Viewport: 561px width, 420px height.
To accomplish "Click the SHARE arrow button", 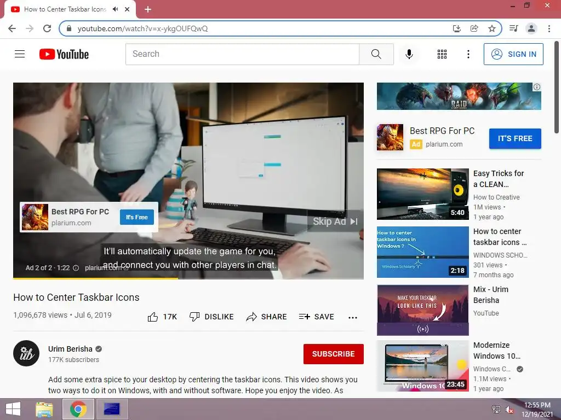I will click(x=267, y=317).
